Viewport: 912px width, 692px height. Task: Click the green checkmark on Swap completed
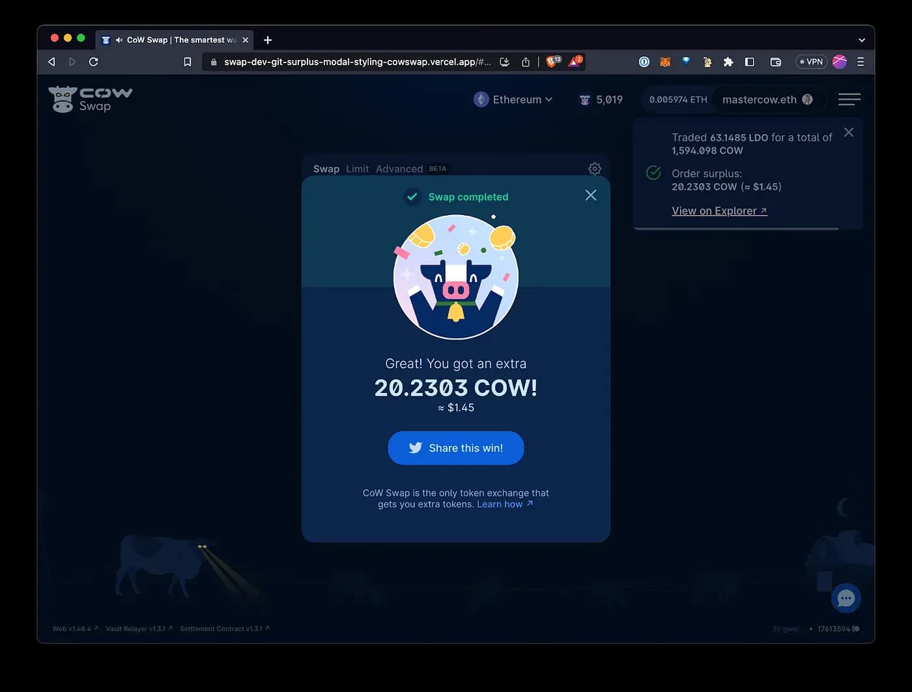(x=412, y=196)
